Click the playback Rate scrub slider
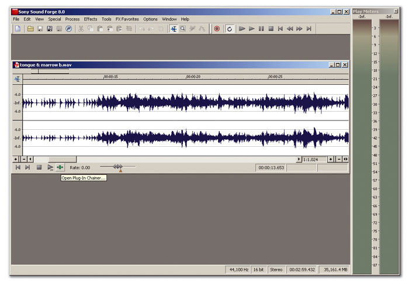The width and height of the screenshot is (409, 286). [x=119, y=167]
